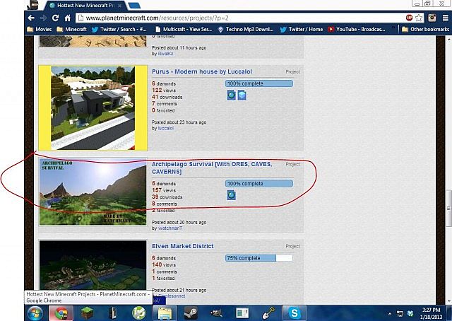Click the diamond cube icon under Purus project
The height and width of the screenshot is (321, 452).
pyautogui.click(x=242, y=95)
